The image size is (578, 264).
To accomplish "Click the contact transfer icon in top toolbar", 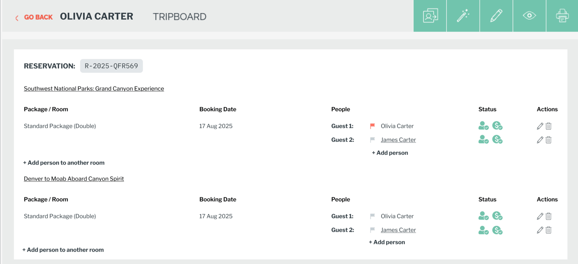I will click(430, 16).
